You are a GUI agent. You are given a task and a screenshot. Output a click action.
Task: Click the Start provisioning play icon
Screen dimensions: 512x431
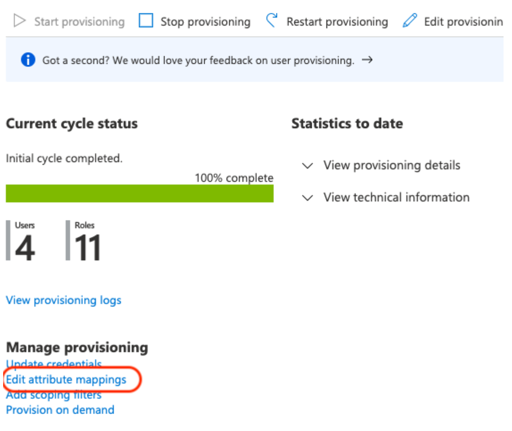point(19,21)
